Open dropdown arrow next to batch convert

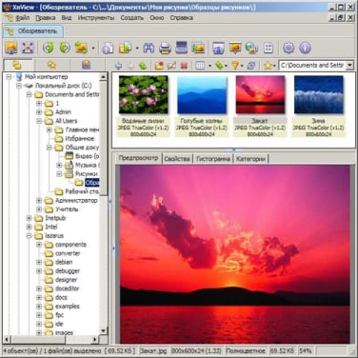coord(93,49)
